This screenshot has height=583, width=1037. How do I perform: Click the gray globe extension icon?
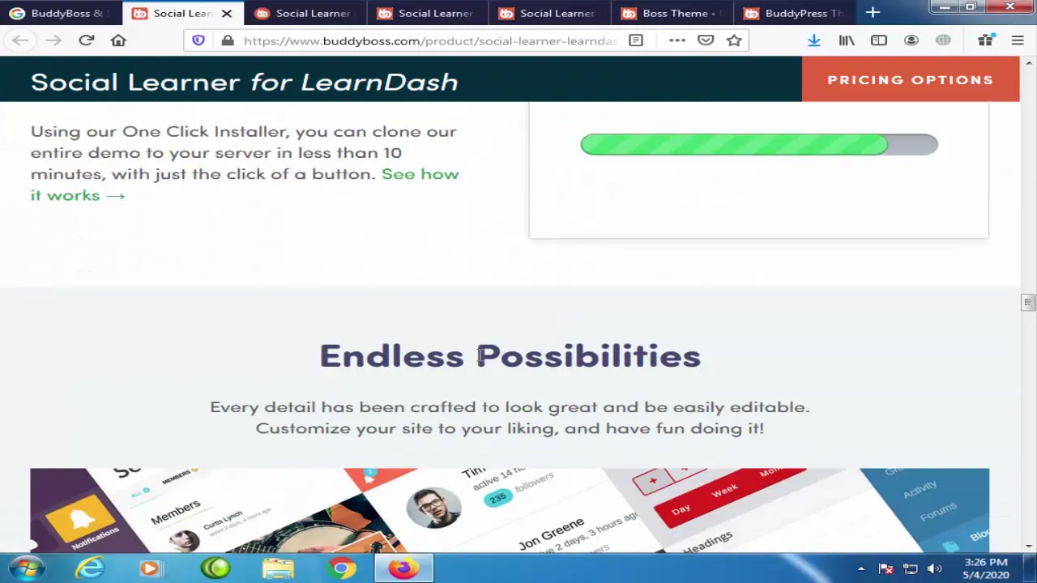click(x=943, y=40)
